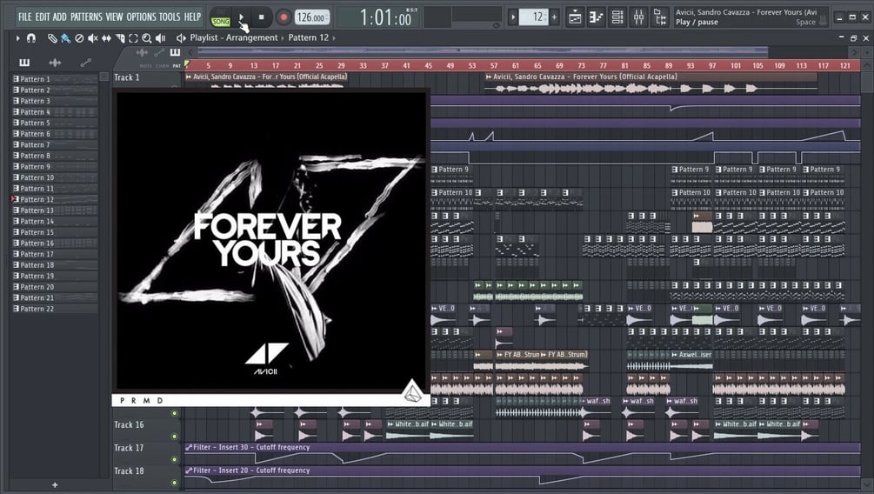Select the Delete tool in playlist toolbar

pos(79,38)
